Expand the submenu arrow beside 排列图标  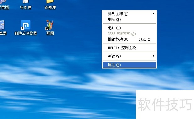pyautogui.click(x=154, y=14)
